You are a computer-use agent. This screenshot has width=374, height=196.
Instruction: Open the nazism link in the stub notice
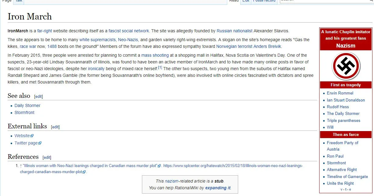tap(172, 181)
